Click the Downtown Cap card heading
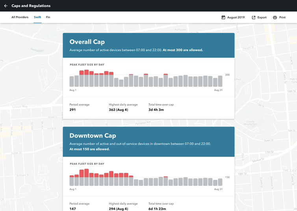Screen dimensions: 297x211 coord(93,135)
